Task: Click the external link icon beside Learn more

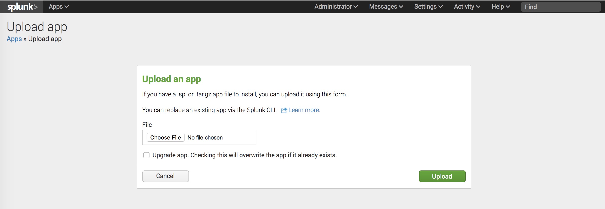Action: click(x=284, y=110)
